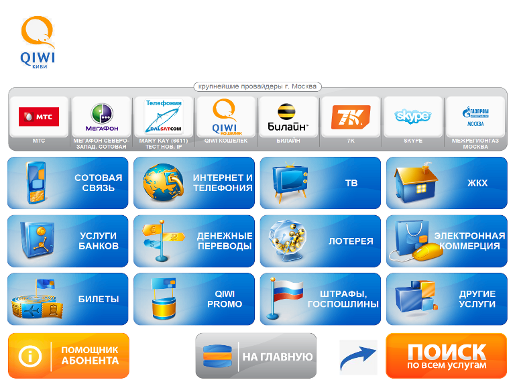Click the 'MARY KAY (6611) ТЕСТ НОВ. IP' caption
Image resolution: width=515 pixels, height=386 pixels.
pyautogui.click(x=164, y=144)
